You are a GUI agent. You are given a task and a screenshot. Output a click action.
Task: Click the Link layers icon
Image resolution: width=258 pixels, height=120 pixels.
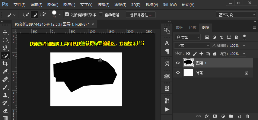tap(199, 116)
